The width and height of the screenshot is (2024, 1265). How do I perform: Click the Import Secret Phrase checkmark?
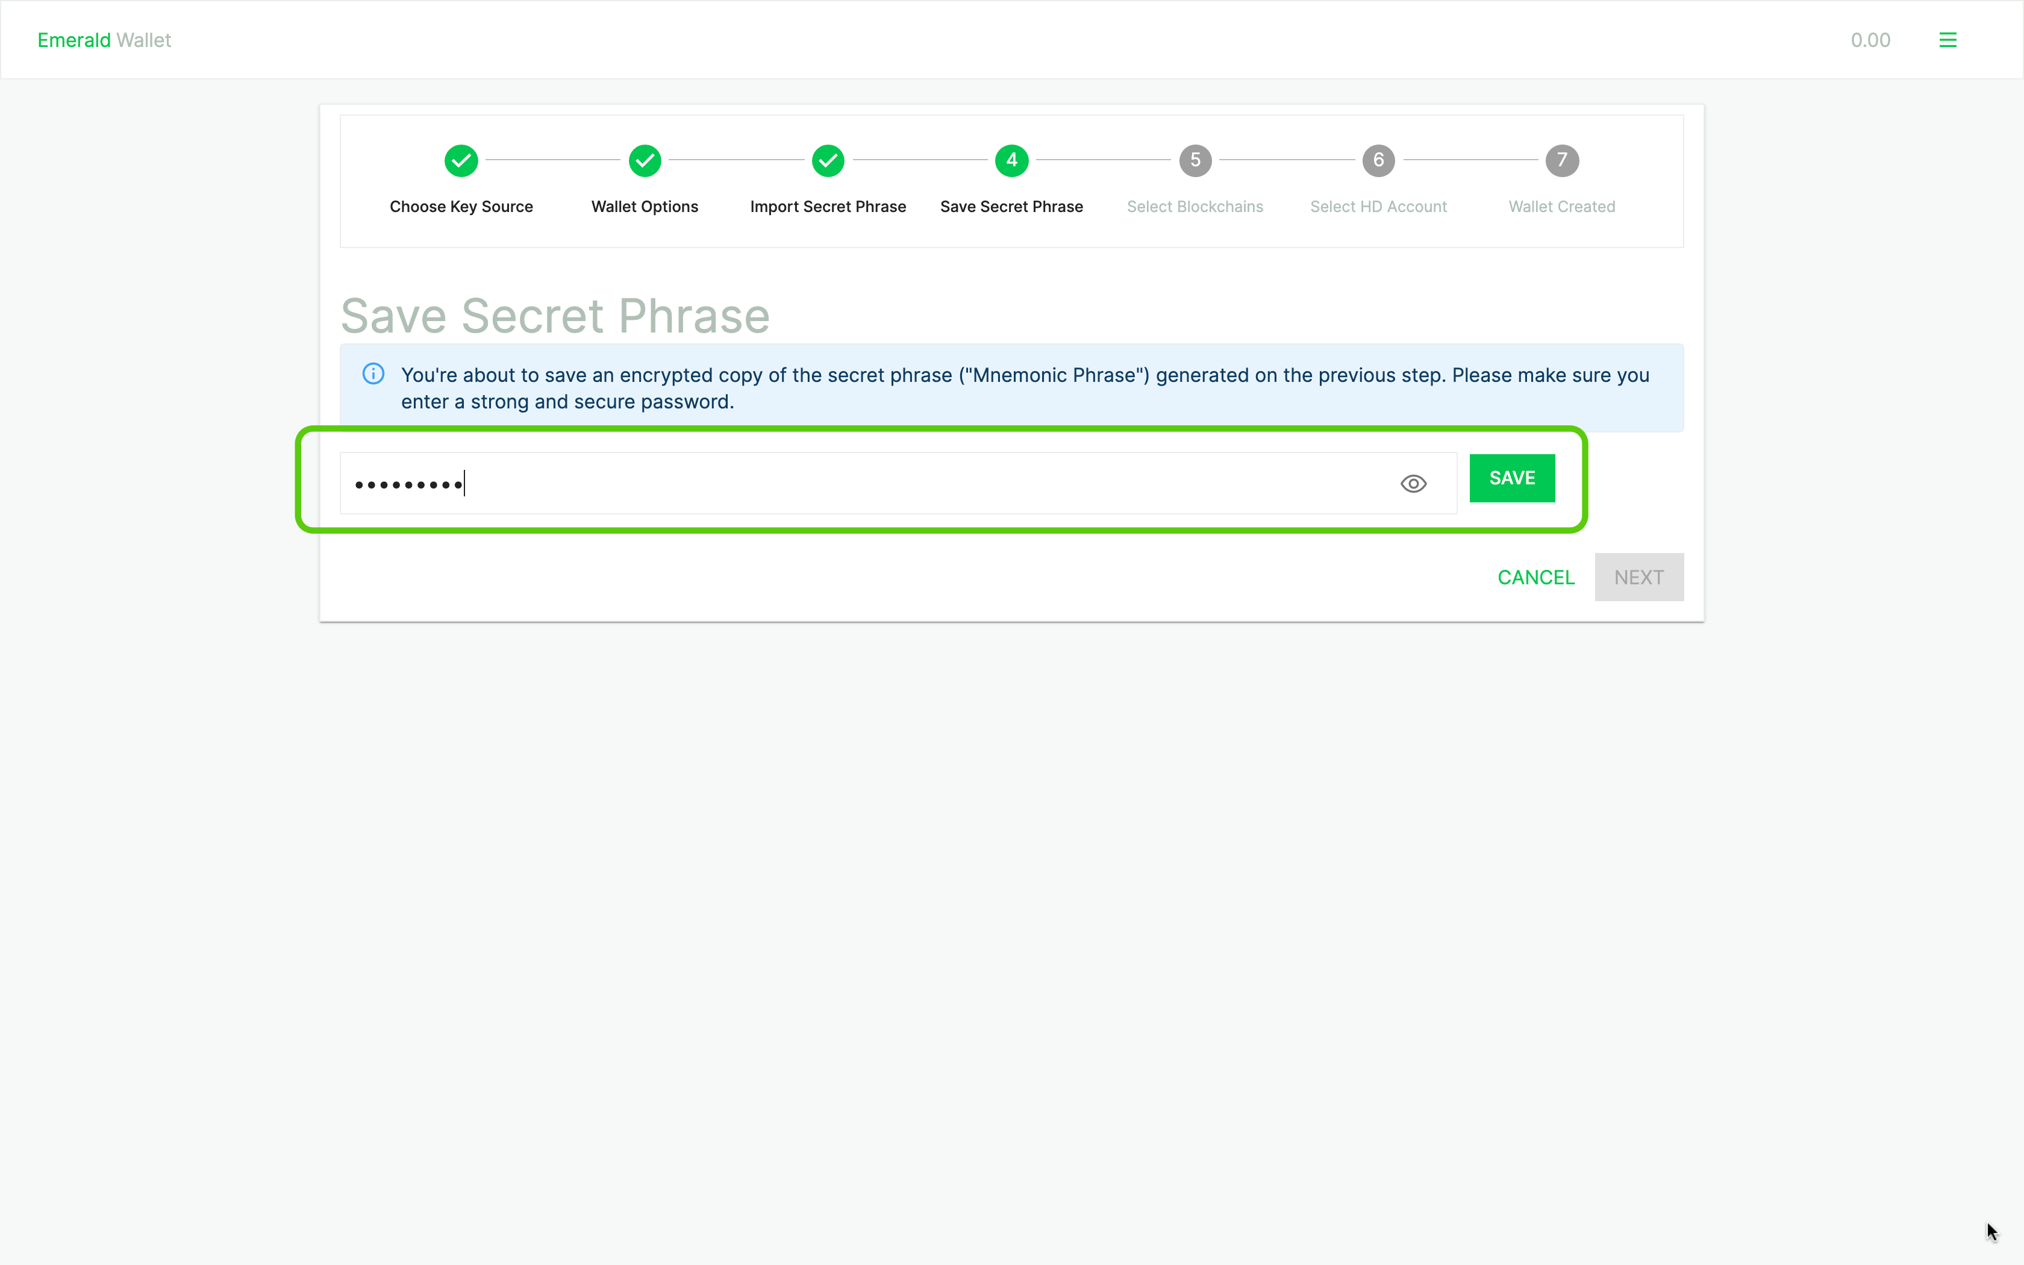pos(827,161)
